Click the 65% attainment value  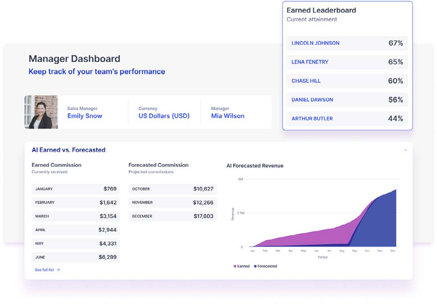coord(396,62)
